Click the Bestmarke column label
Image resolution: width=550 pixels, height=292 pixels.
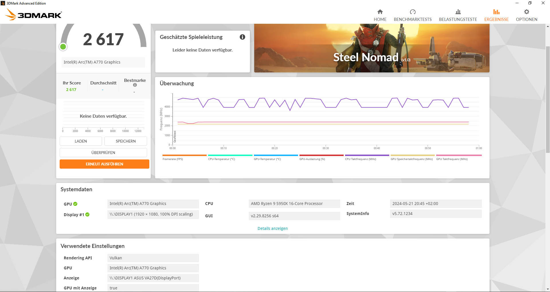(x=135, y=80)
